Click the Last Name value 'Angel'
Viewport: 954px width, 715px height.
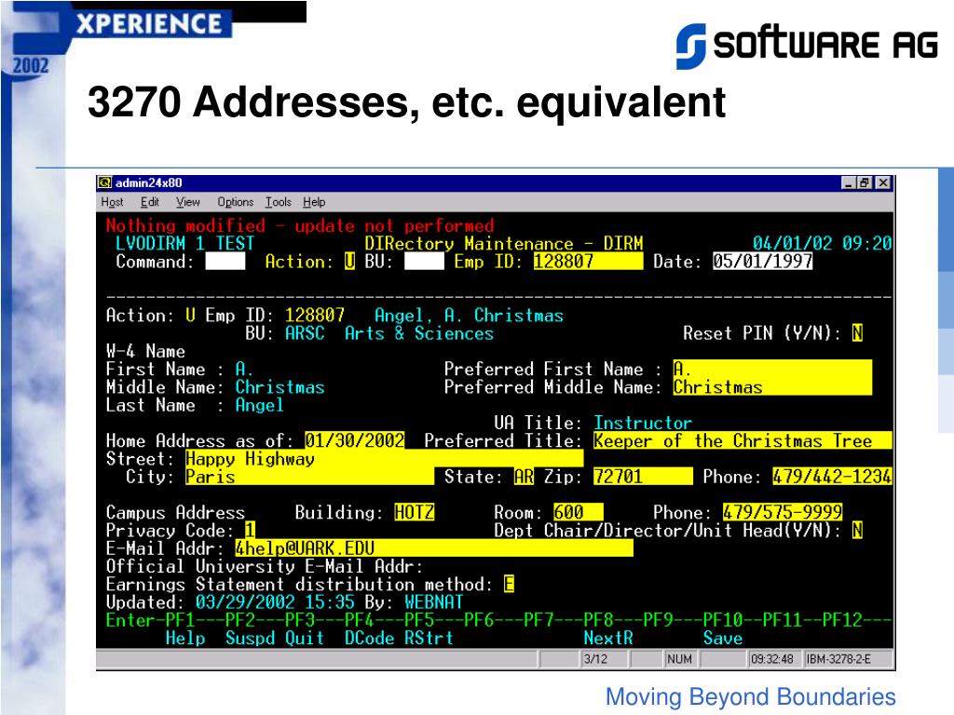pyautogui.click(x=260, y=405)
